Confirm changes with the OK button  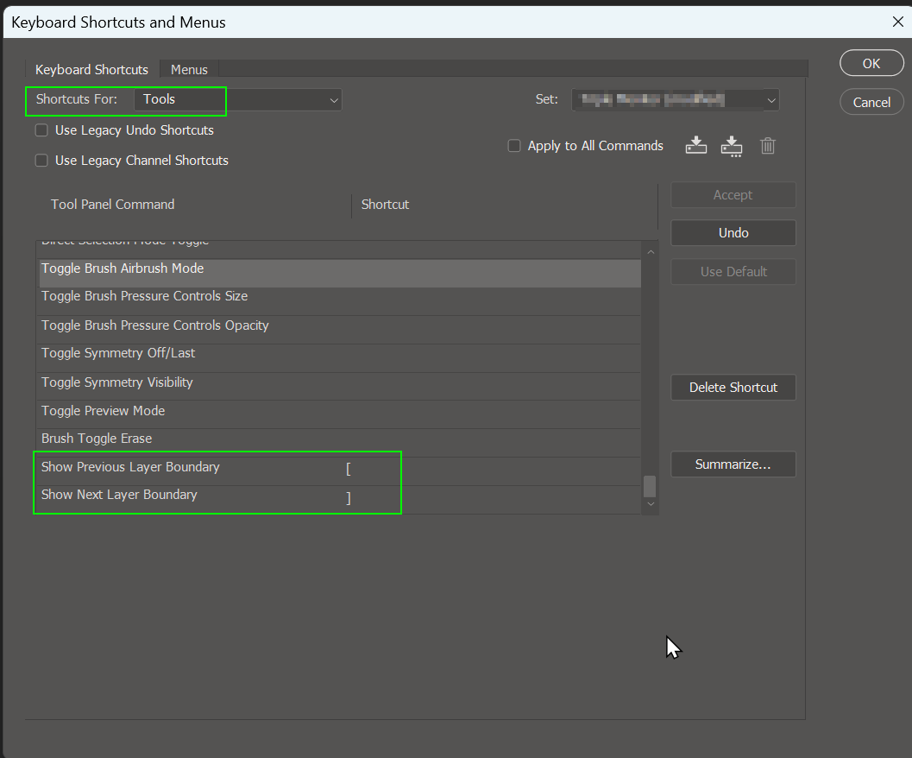click(x=871, y=62)
